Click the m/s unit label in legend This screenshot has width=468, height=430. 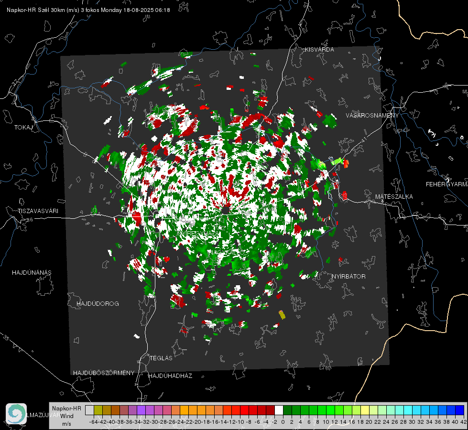66,424
